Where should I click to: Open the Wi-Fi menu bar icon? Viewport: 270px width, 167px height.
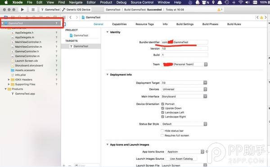(x=241, y=2)
